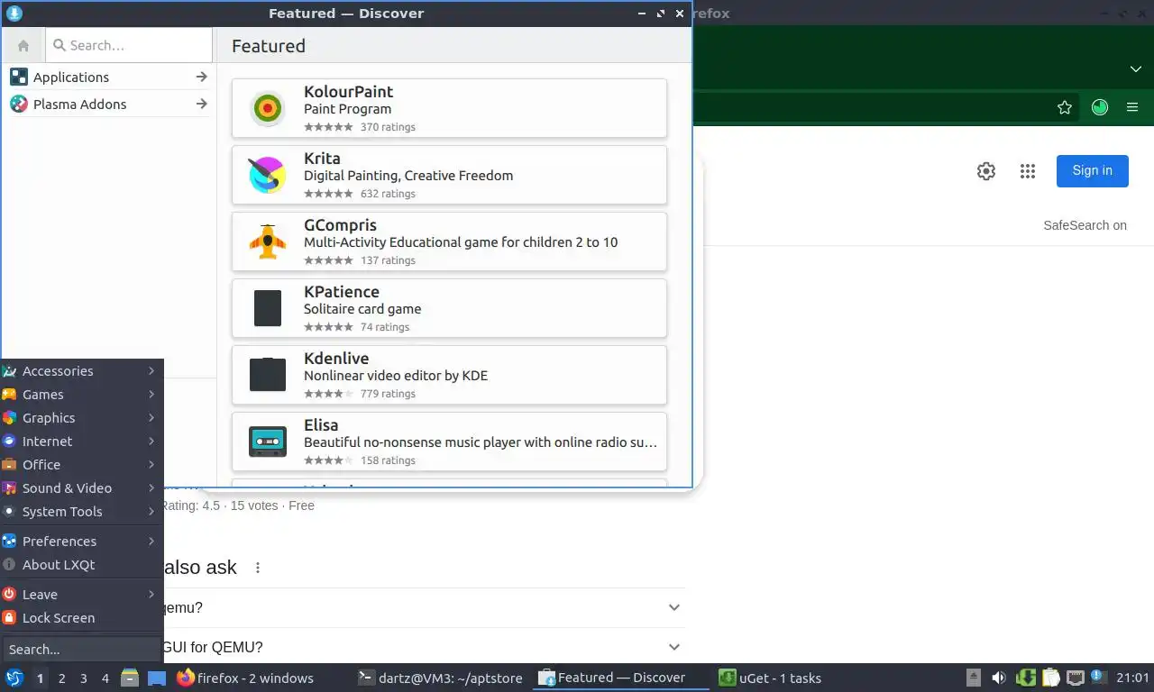Click the Featured — Discover taskbar button
The height and width of the screenshot is (692, 1154).
620,678
